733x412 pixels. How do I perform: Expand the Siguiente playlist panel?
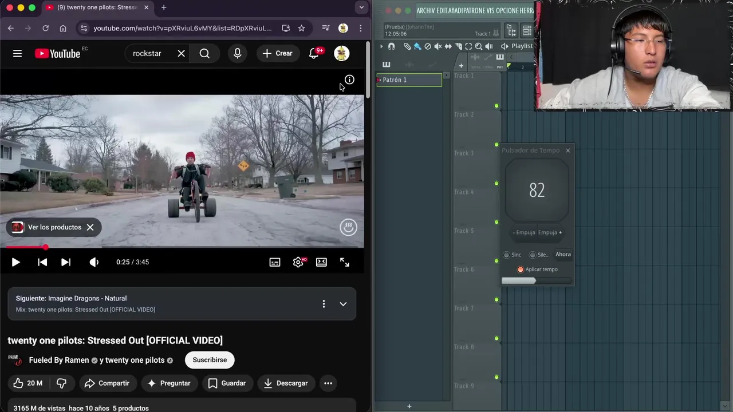pyautogui.click(x=343, y=304)
